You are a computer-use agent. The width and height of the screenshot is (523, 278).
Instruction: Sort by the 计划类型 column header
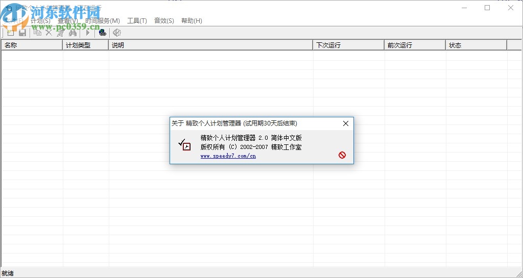click(x=86, y=45)
